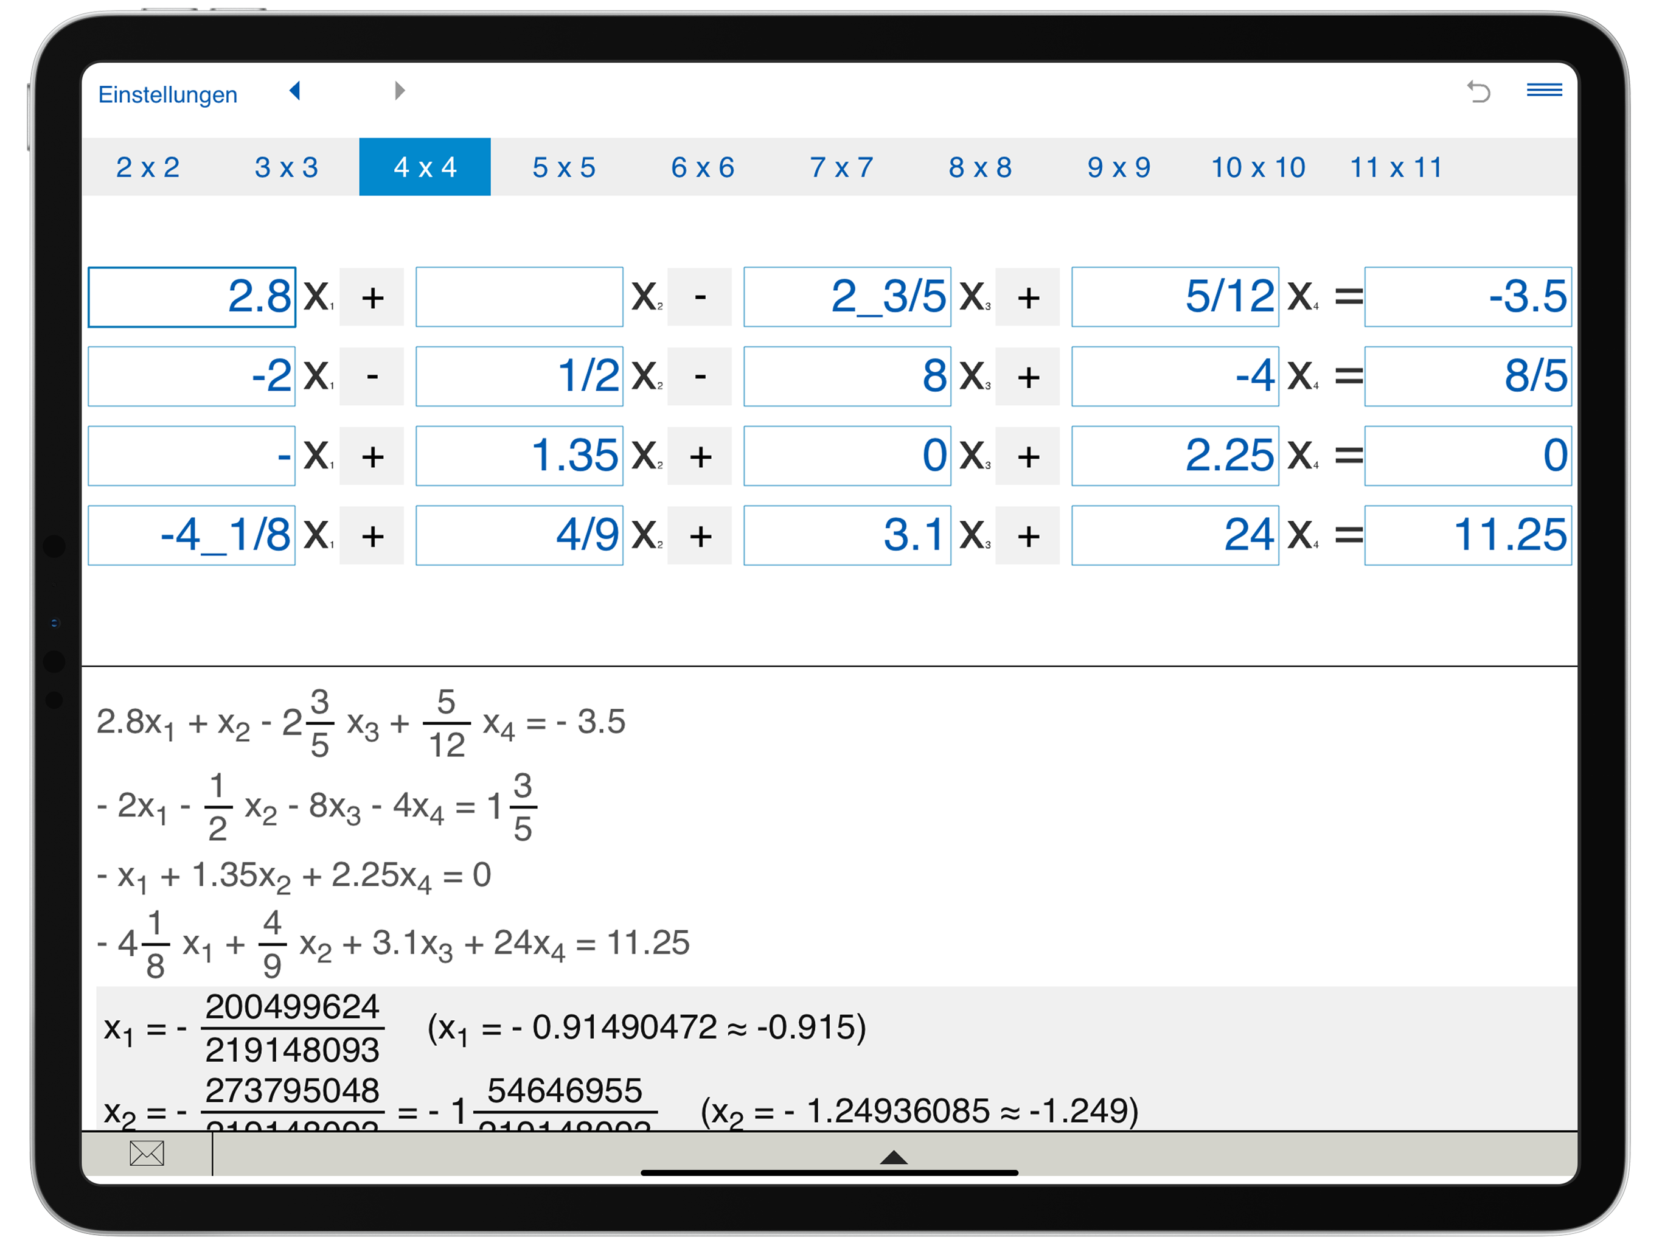Click formatted equation ending = 11.25
This screenshot has width=1662, height=1246.
[x=393, y=944]
